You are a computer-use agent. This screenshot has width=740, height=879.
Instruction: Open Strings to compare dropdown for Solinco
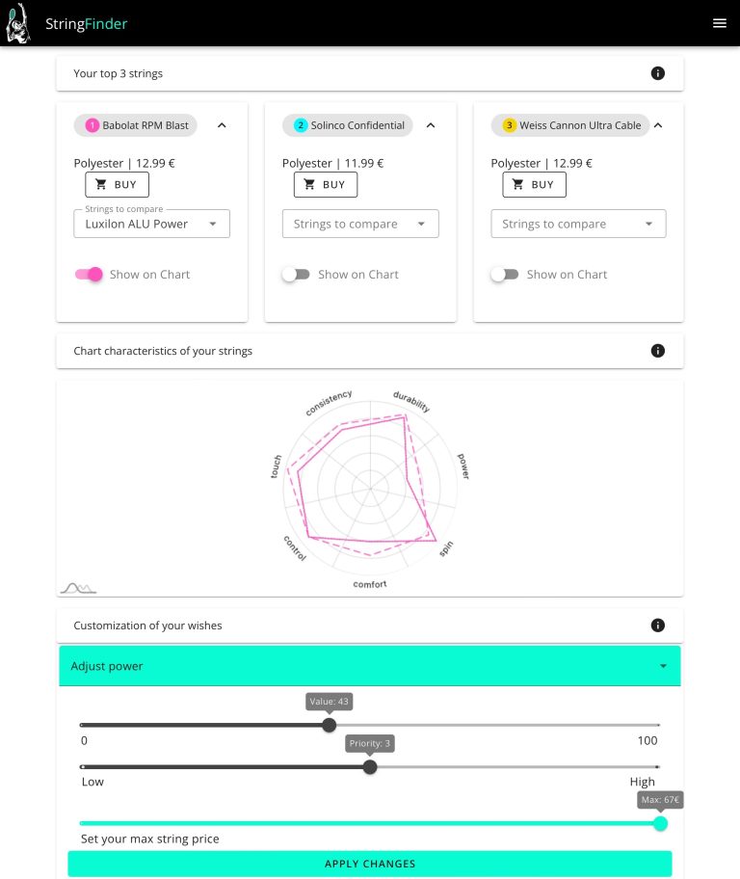pyautogui.click(x=359, y=224)
